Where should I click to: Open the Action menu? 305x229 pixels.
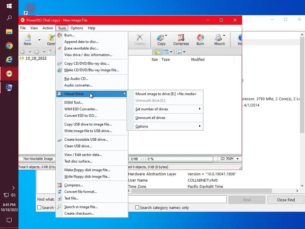pyautogui.click(x=48, y=28)
